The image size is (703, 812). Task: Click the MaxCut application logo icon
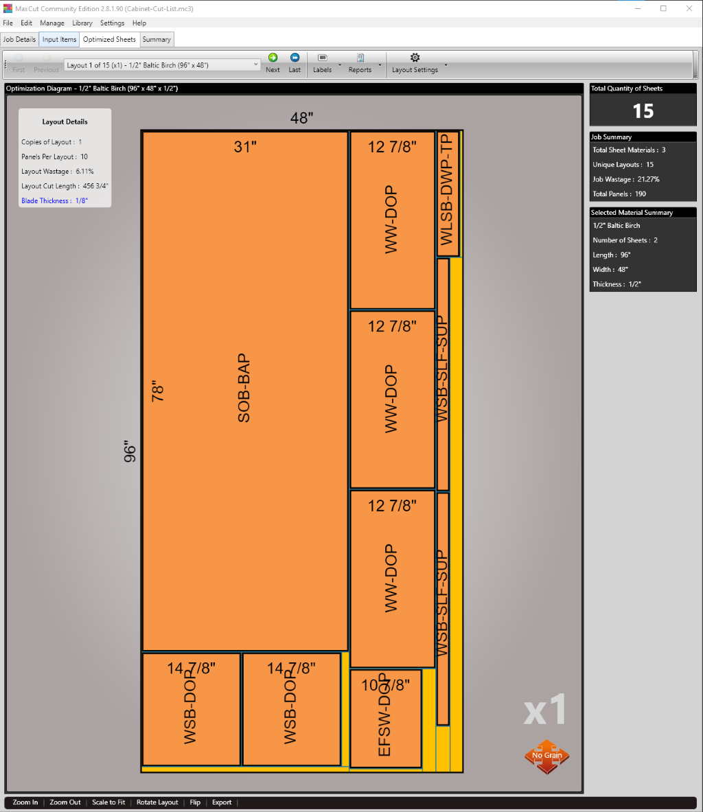coord(8,8)
